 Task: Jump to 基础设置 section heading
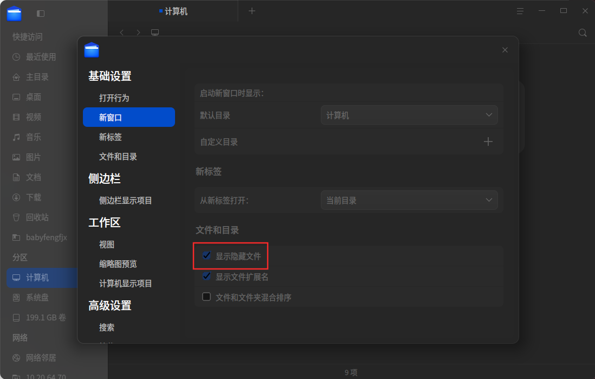110,76
